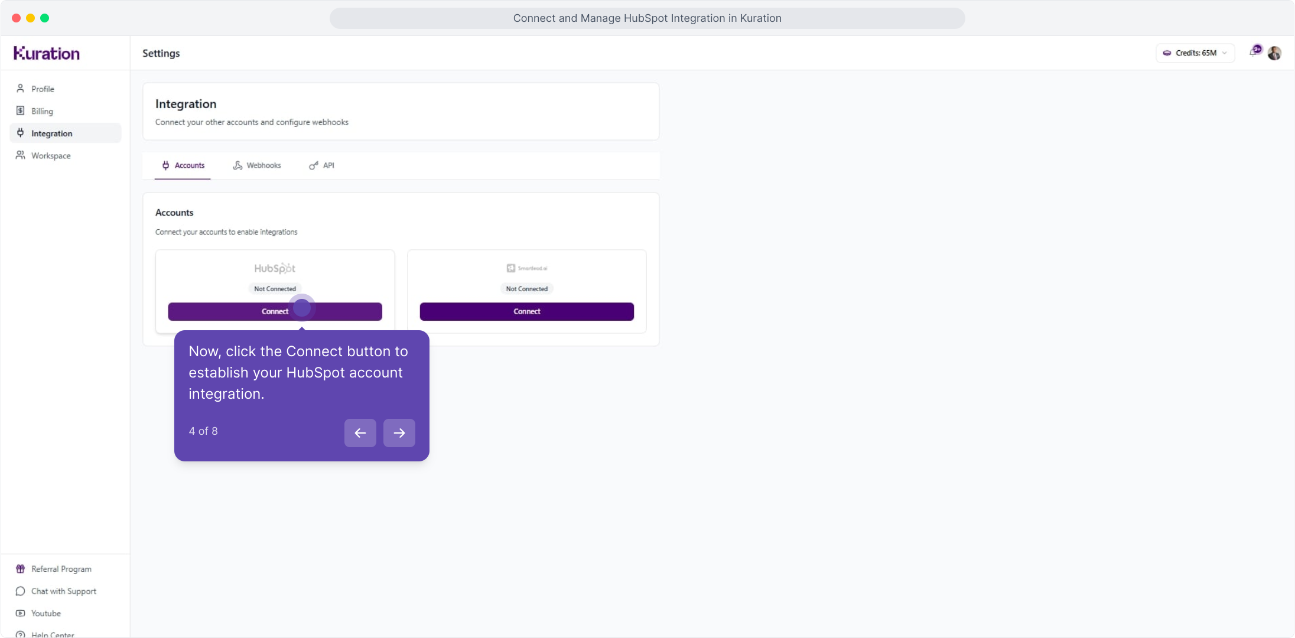Image resolution: width=1295 pixels, height=638 pixels.
Task: Click "Connect your accounts to enable integrations" text
Action: [x=226, y=232]
